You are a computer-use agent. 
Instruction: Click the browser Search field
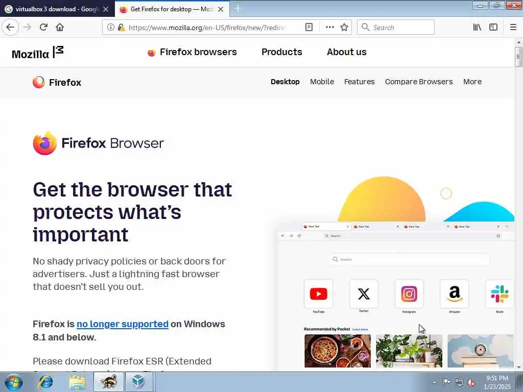pyautogui.click(x=396, y=28)
